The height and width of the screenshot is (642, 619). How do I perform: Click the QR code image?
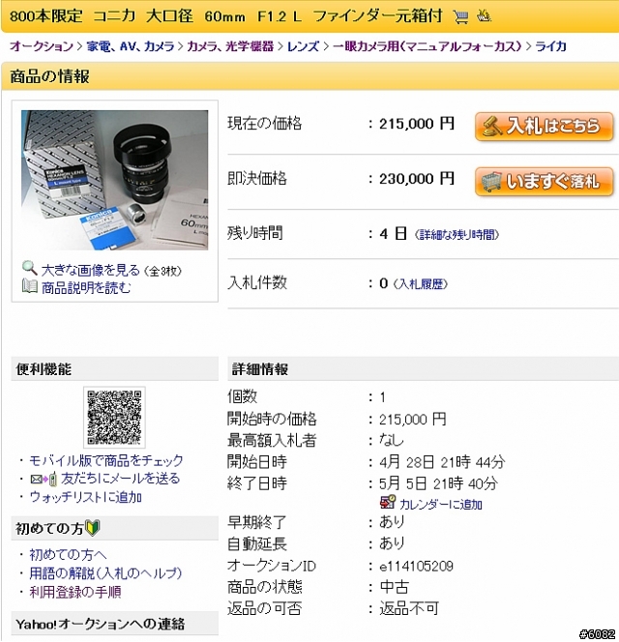[114, 418]
